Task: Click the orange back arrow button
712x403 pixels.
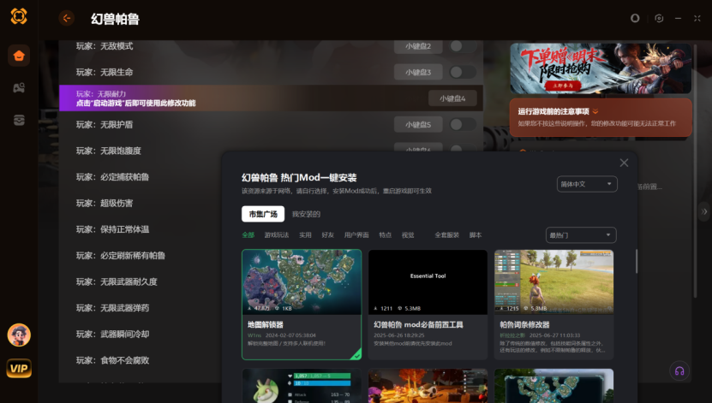Action: pyautogui.click(x=67, y=18)
